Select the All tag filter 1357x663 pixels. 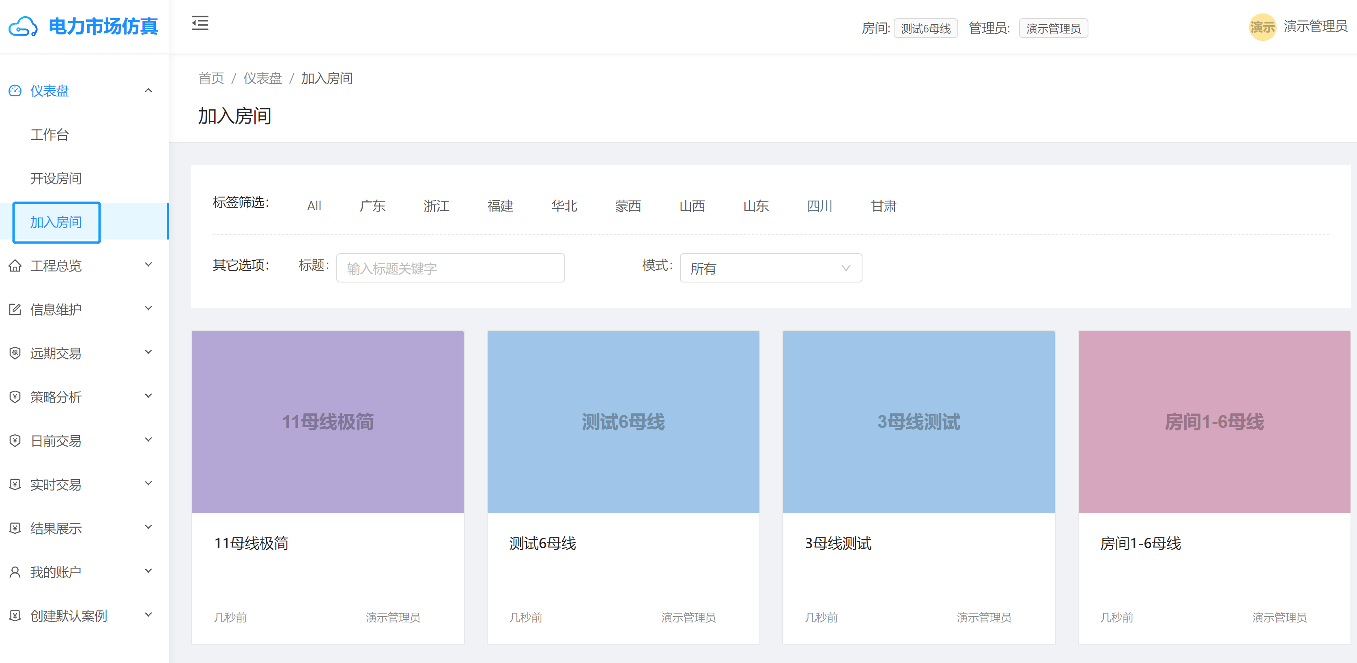click(314, 206)
